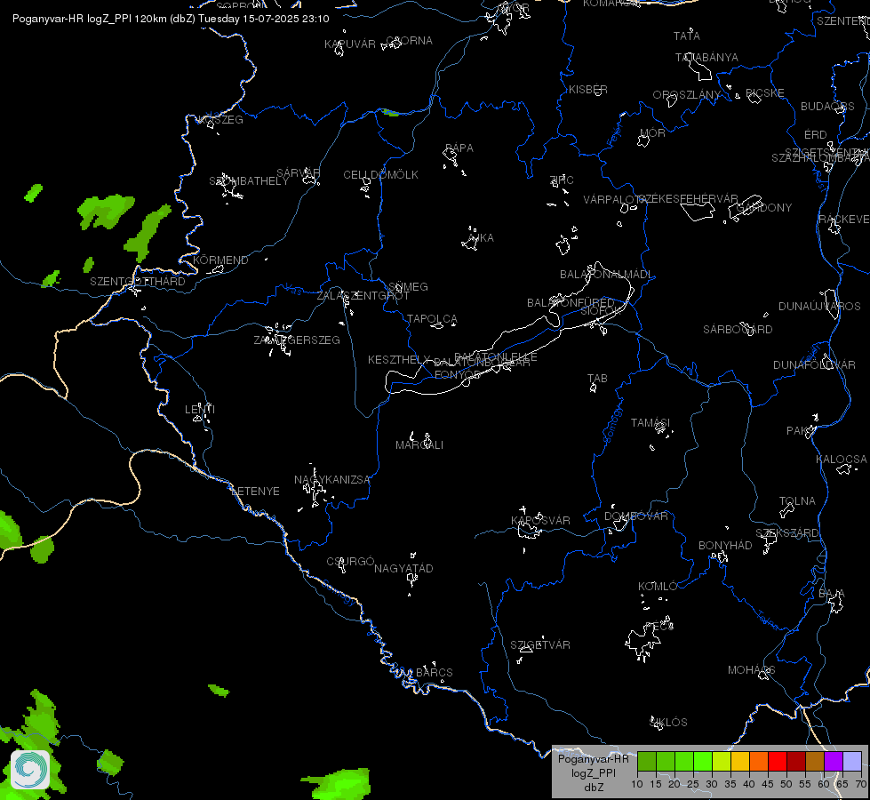Screen dimensions: 870x800
Task: Click the KALOCSA town label
Action: coord(842,460)
